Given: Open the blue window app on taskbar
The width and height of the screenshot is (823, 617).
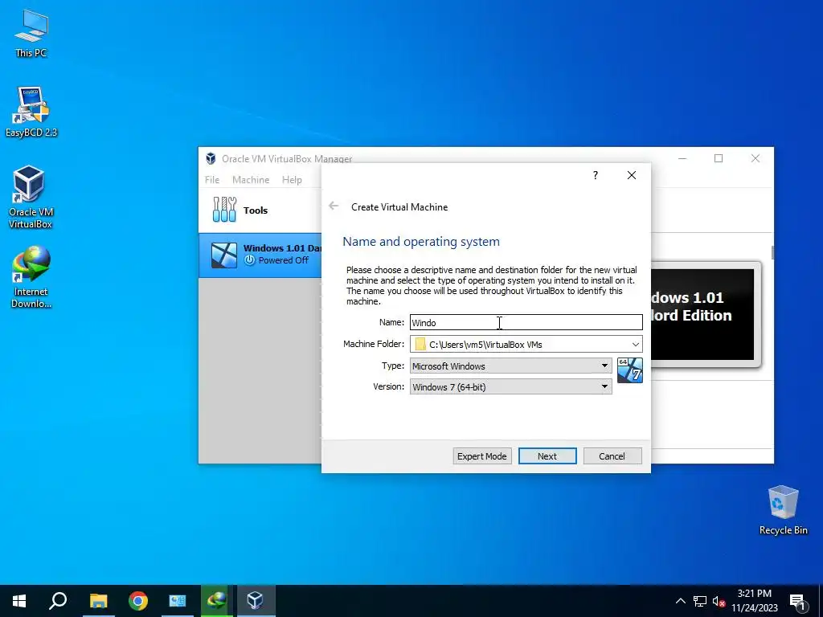Looking at the screenshot, I should click(x=178, y=601).
